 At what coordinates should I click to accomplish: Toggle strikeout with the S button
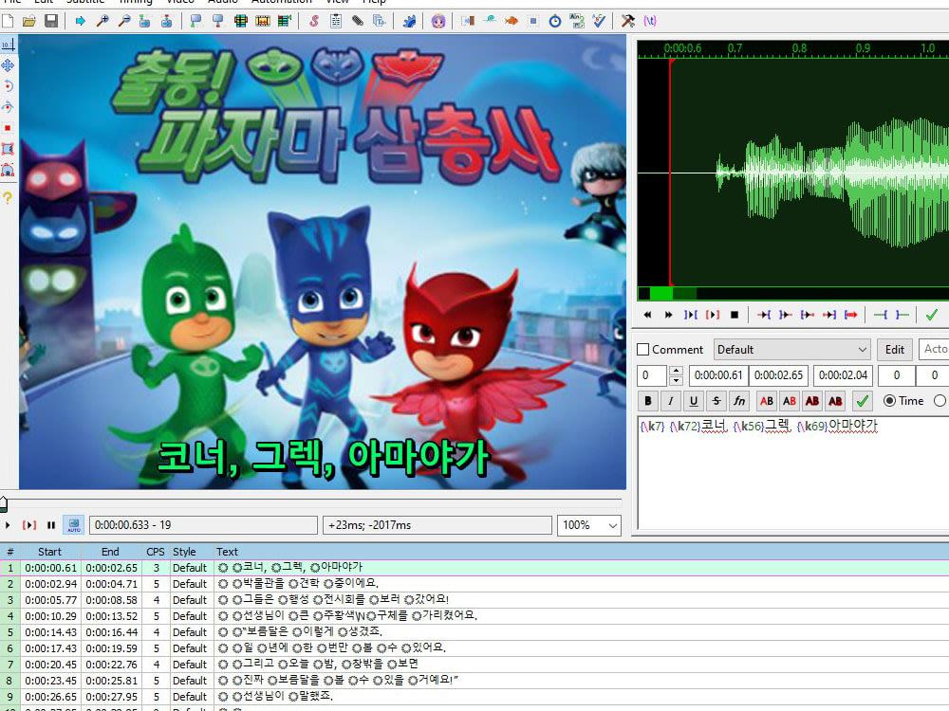(x=716, y=401)
